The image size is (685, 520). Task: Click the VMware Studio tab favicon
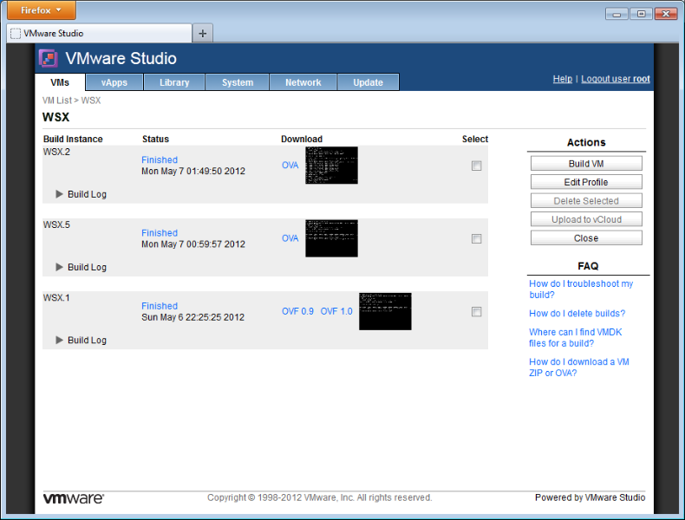pos(16,34)
